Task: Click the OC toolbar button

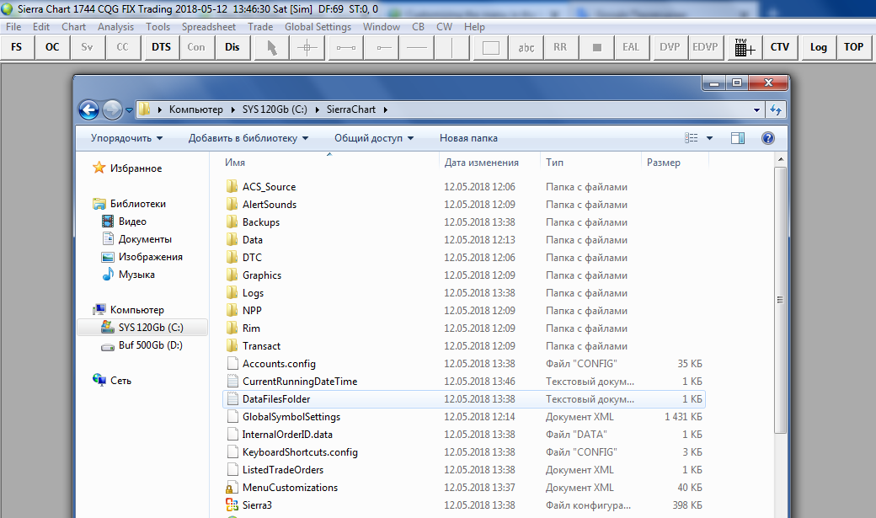Action: coord(52,47)
